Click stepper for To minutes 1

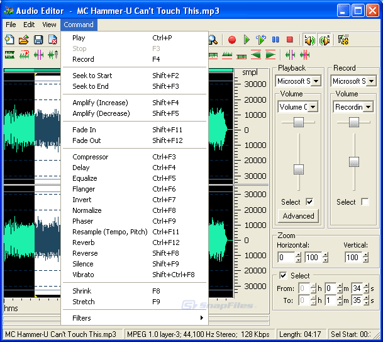(340, 300)
